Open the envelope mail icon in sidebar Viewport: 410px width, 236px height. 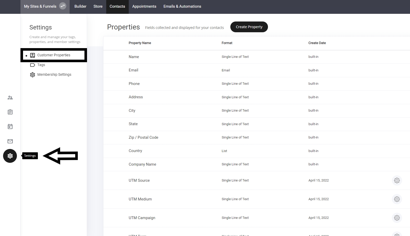[10, 141]
